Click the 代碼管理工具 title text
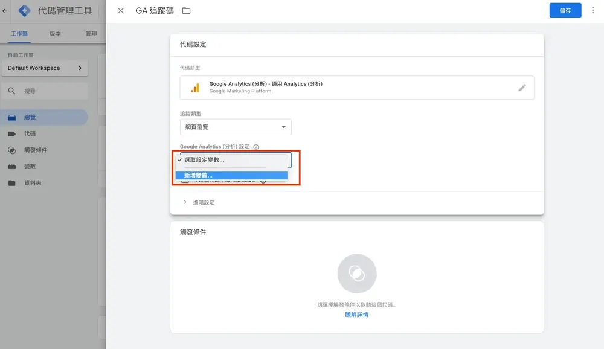Screen dimensions: 604x349 pyautogui.click(x=65, y=11)
